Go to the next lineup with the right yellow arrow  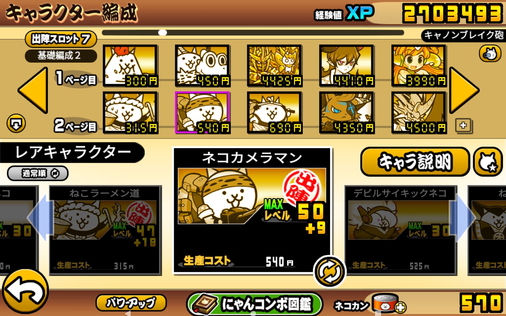pyautogui.click(x=464, y=90)
